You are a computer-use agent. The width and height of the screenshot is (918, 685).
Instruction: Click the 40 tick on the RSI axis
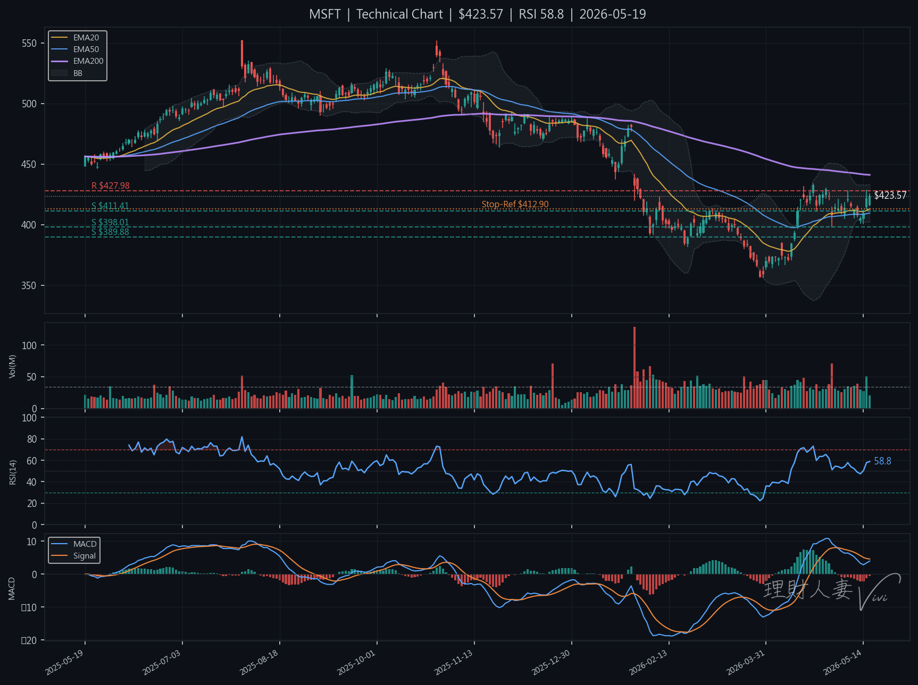32,482
